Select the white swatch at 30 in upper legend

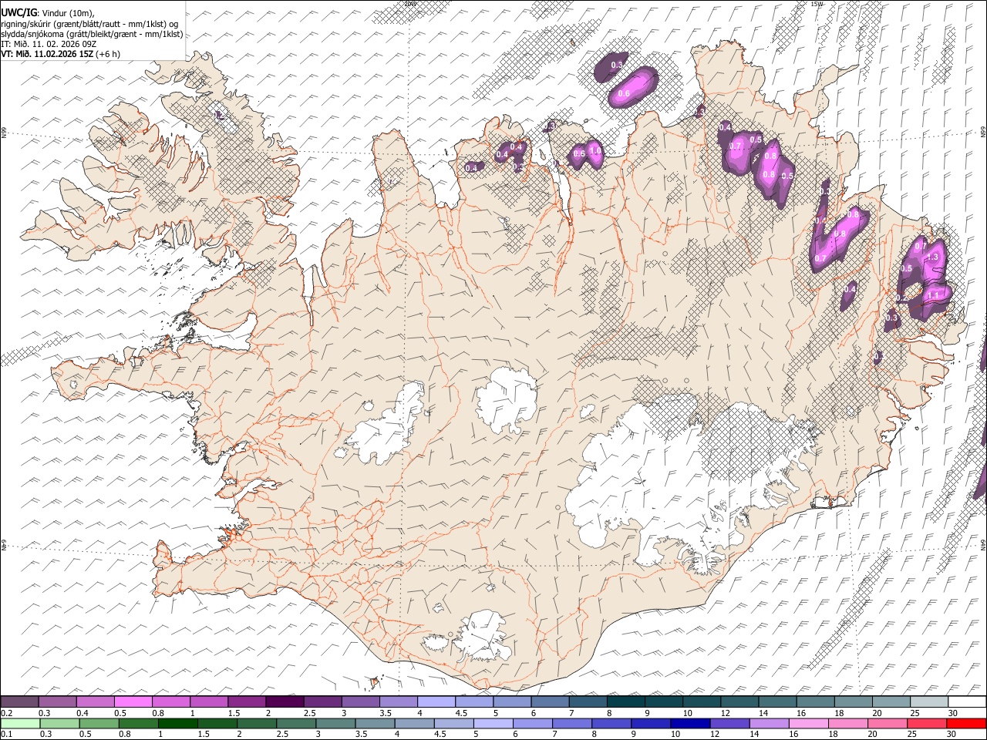coord(966,702)
